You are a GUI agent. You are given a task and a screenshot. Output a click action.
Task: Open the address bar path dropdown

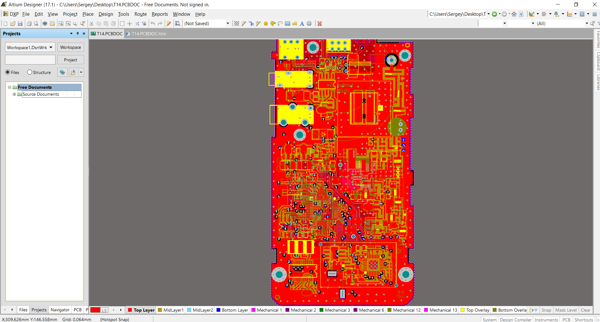(489, 14)
